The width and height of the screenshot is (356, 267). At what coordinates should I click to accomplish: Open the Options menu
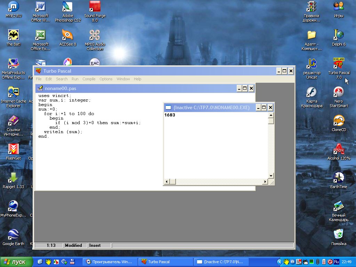[106, 79]
